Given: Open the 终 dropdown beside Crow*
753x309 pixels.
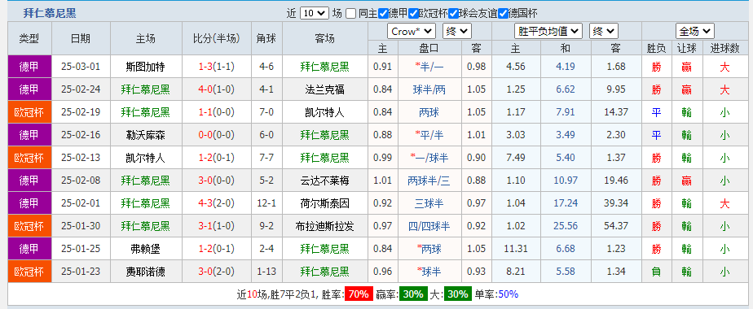Looking at the screenshot, I should point(457,32).
